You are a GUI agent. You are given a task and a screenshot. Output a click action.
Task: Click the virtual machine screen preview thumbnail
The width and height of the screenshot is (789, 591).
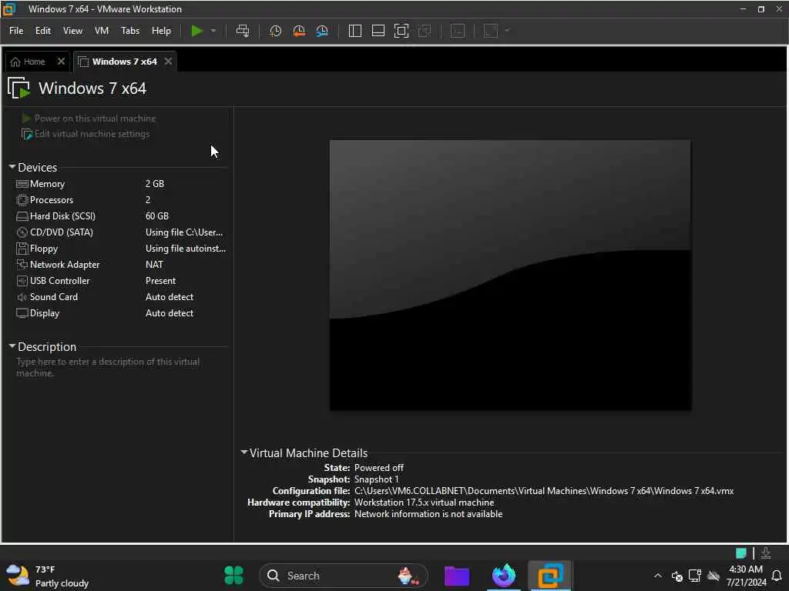(x=510, y=275)
